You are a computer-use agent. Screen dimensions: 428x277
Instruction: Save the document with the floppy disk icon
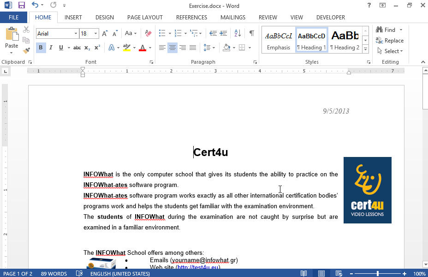coord(21,5)
